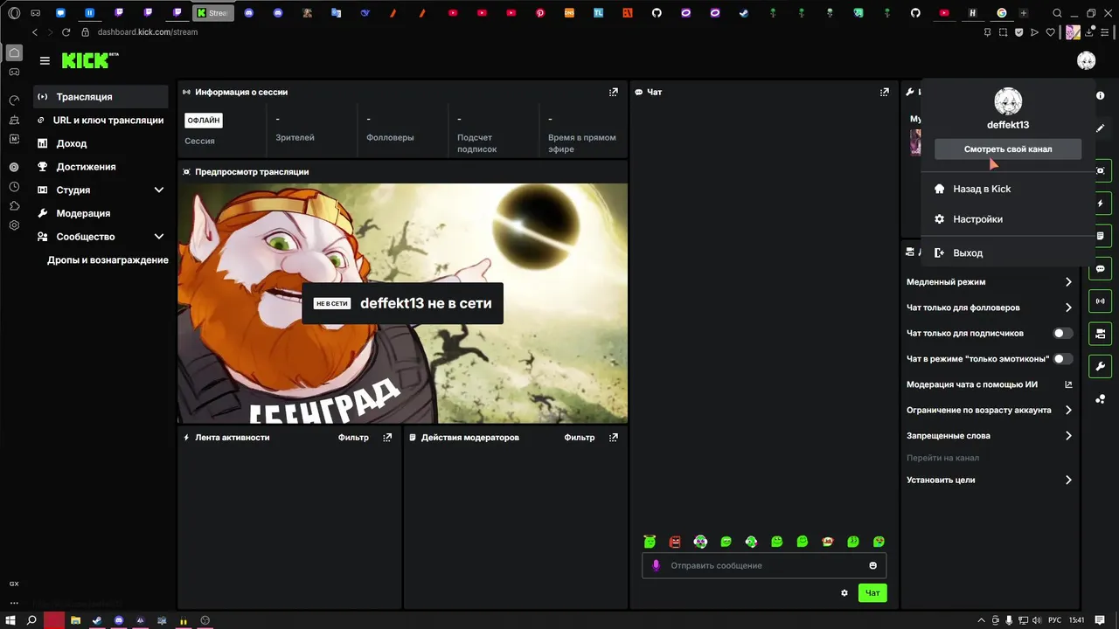Reload the page in browser toolbar

pyautogui.click(x=66, y=32)
